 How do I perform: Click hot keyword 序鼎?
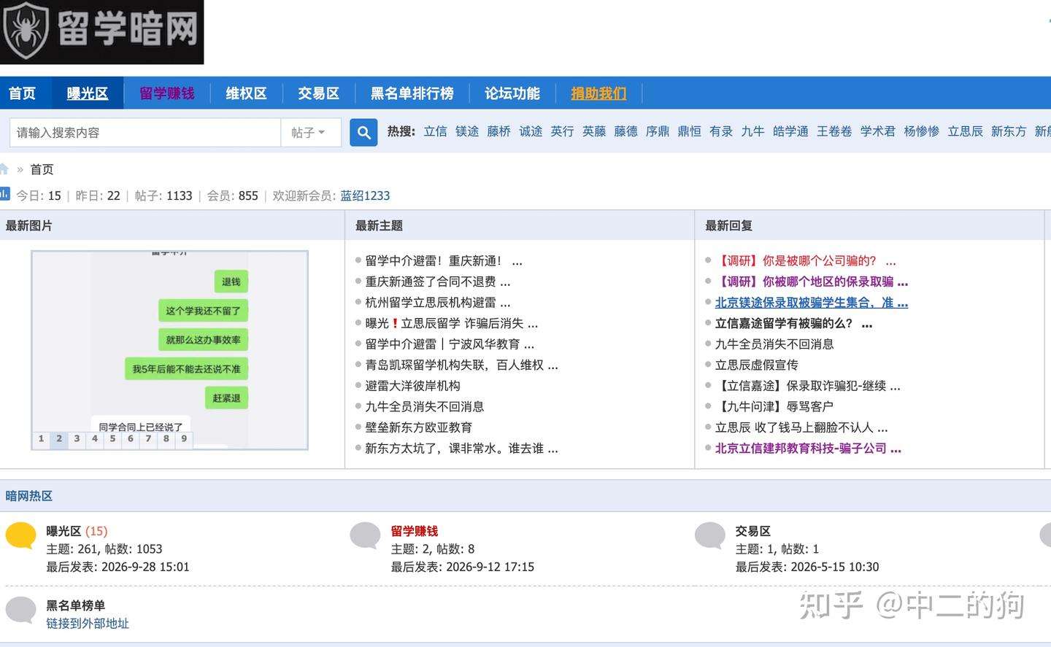[x=658, y=131]
